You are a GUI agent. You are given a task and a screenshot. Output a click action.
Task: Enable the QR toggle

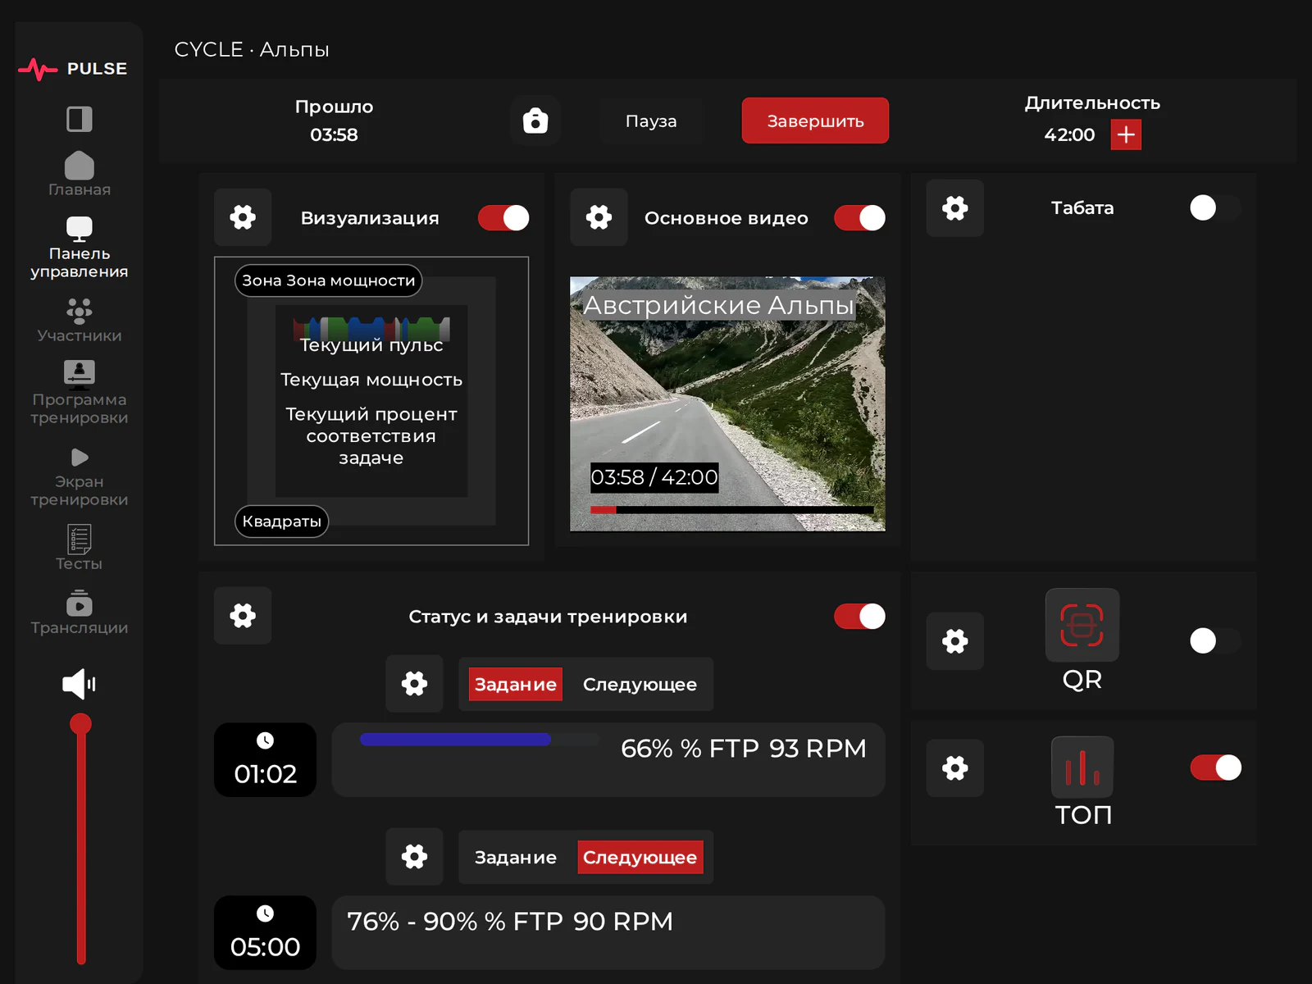1215,640
